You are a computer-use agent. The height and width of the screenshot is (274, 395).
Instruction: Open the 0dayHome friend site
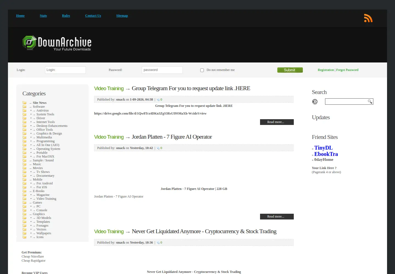click(x=324, y=159)
